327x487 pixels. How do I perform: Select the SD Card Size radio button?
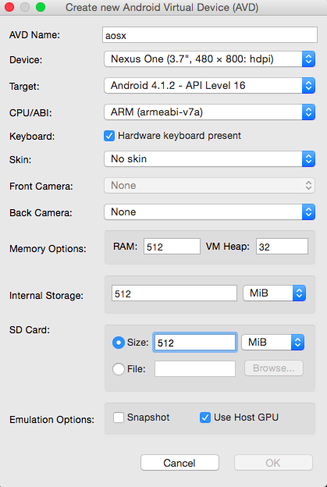pos(119,343)
